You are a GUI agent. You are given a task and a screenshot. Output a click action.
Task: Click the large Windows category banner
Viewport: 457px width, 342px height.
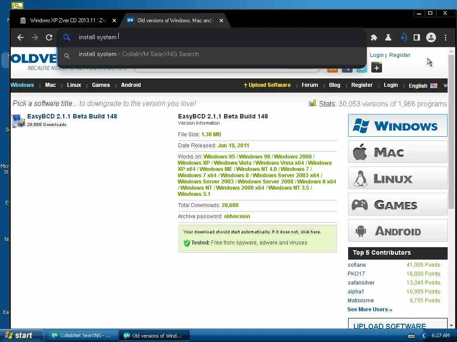[x=398, y=126]
